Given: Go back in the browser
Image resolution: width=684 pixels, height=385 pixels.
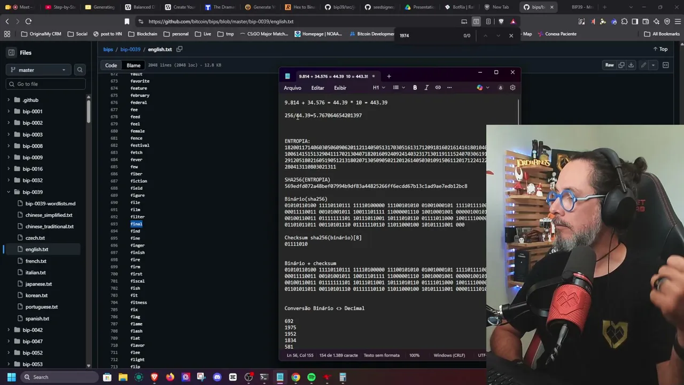Looking at the screenshot, I should [x=7, y=21].
